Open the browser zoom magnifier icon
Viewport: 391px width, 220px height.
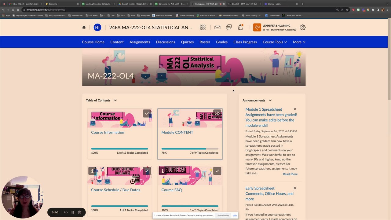point(337,10)
